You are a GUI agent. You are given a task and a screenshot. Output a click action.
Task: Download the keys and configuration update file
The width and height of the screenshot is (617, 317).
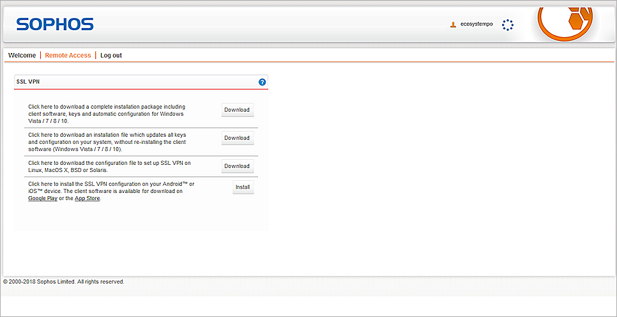[x=236, y=138]
